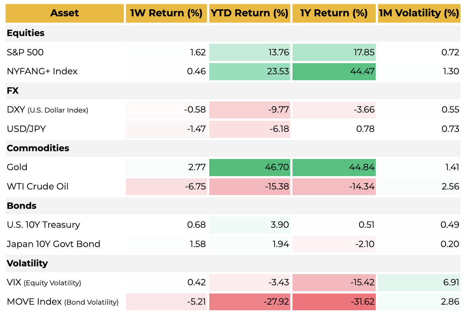Viewport: 469px width, 321px height.
Task: Click the MOVE Index red -31.62 cell
Action: click(334, 302)
